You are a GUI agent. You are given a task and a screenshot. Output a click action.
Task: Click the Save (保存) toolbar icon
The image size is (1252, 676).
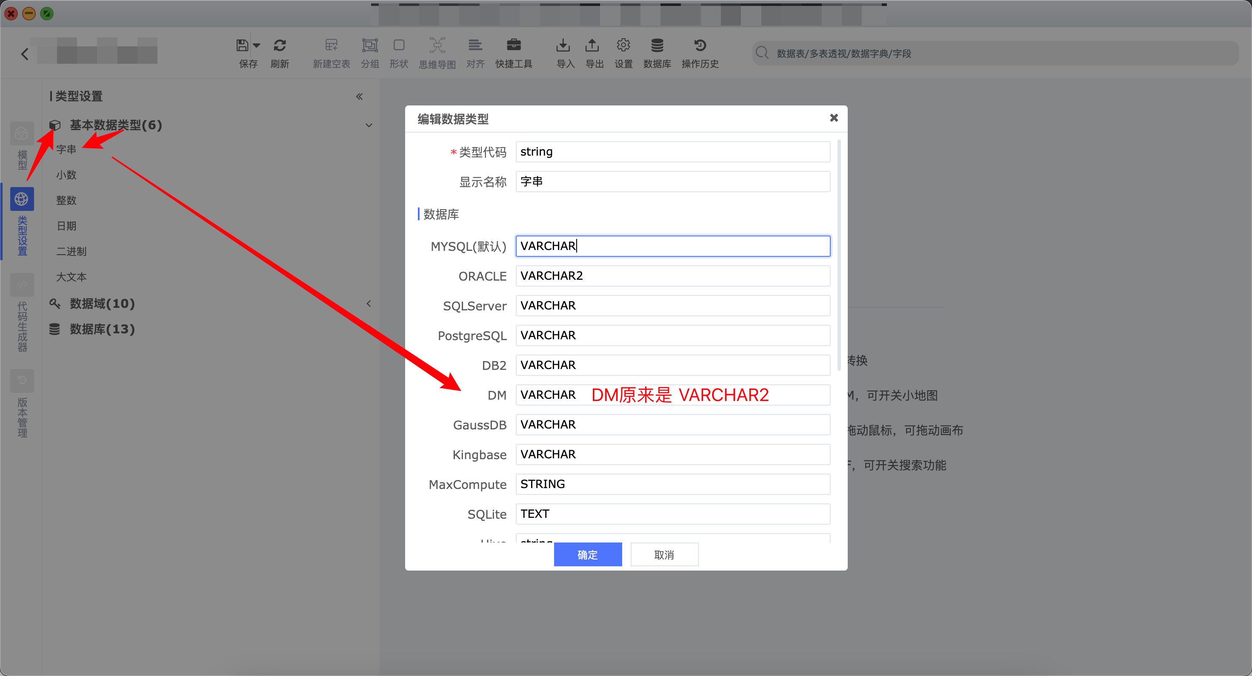point(242,45)
